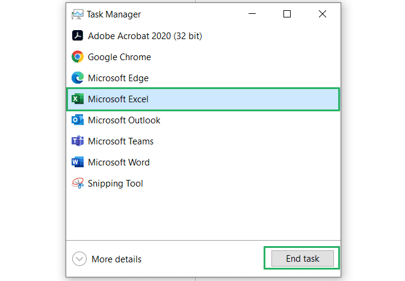Maximize the Task Manager window
The image size is (405, 281).
click(x=287, y=14)
